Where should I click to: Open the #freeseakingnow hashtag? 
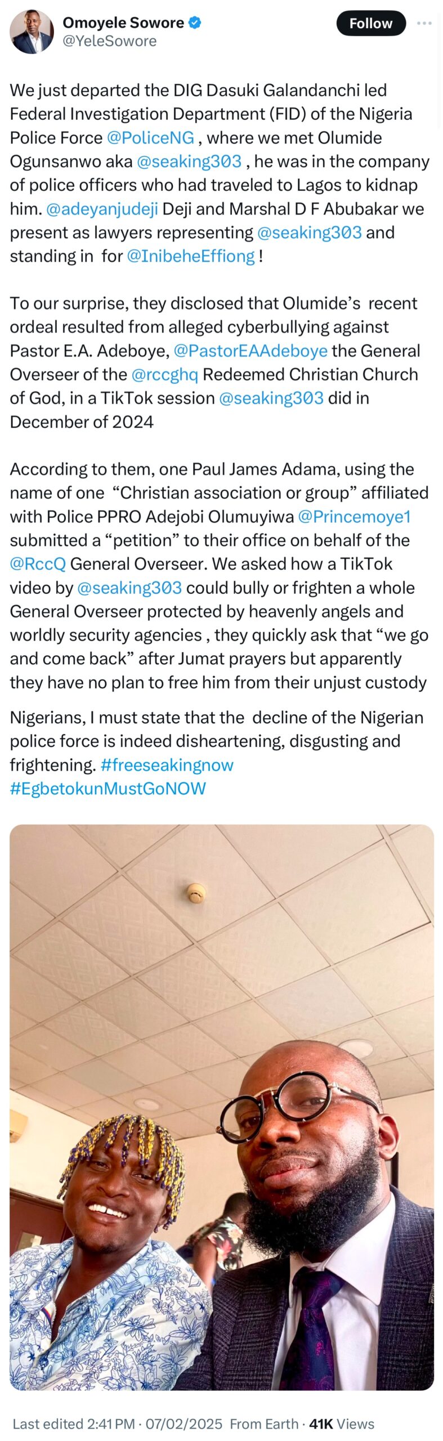[167, 765]
